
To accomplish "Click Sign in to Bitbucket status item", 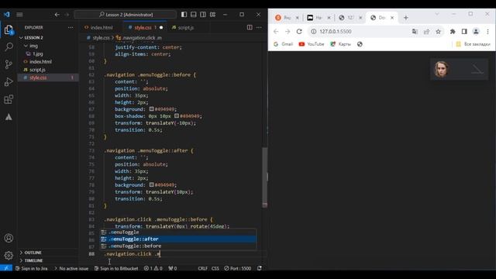I will point(116,268).
